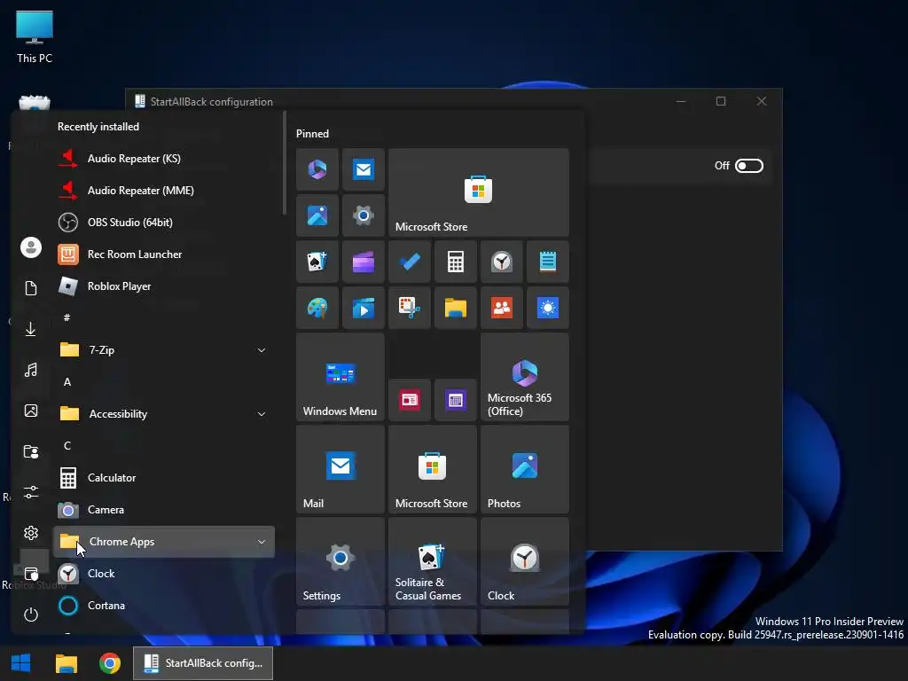Open Audio Repeater (KS) from recently installed
This screenshot has width=908, height=681.
[164, 158]
